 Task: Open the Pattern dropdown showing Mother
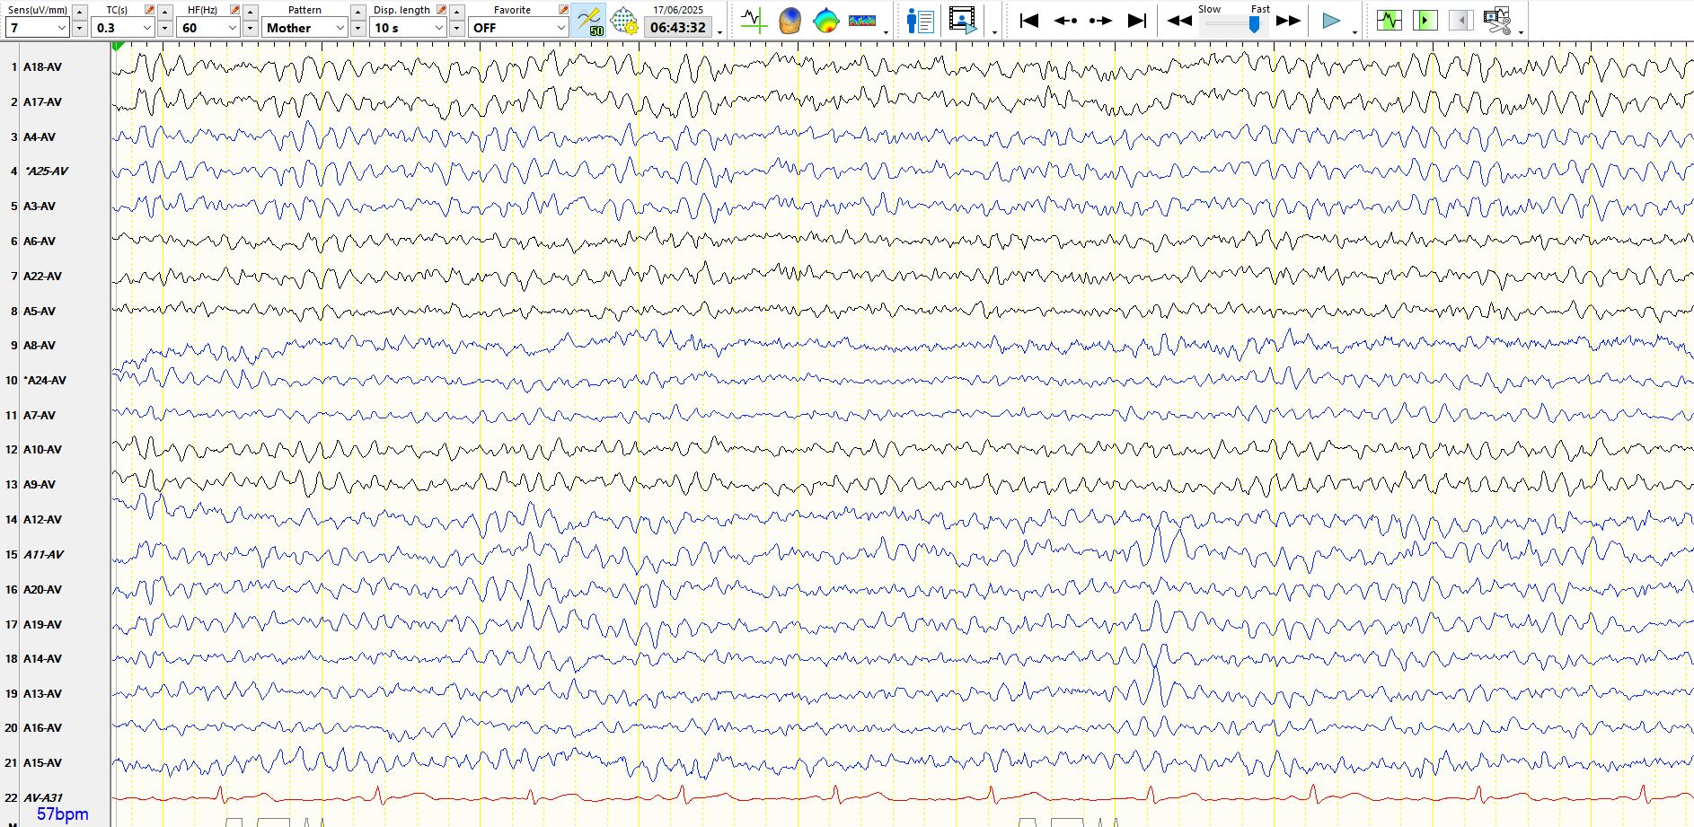coord(340,28)
